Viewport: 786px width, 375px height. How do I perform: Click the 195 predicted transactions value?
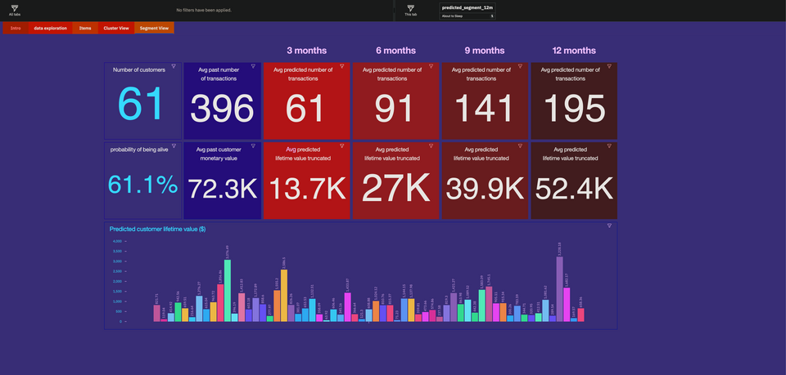(575, 109)
